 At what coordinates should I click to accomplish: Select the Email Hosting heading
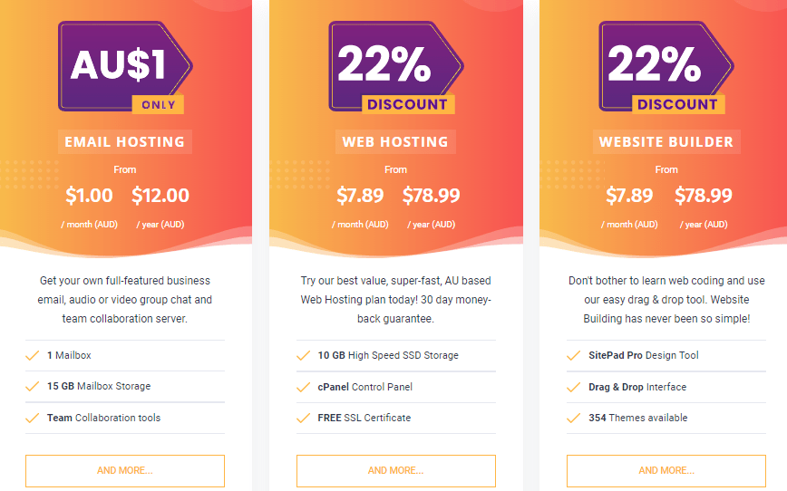125,142
